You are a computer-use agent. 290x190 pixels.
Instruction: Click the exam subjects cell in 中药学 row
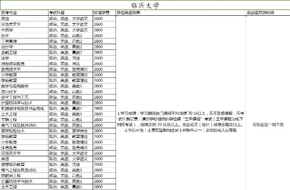coord(70,30)
